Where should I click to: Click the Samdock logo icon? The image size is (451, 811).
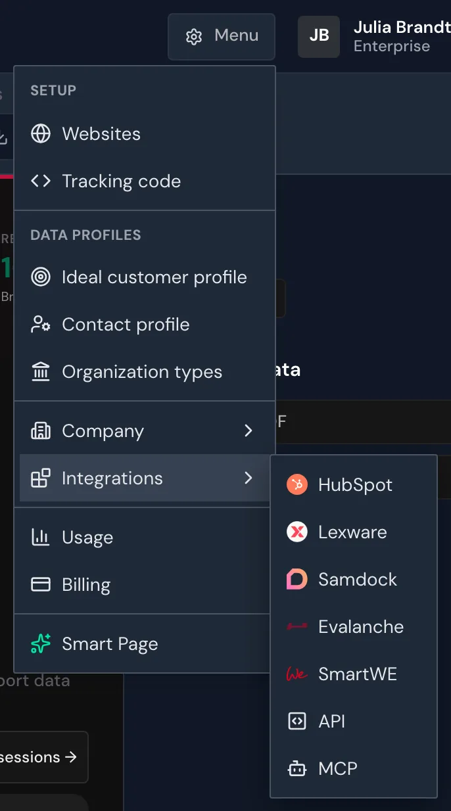(297, 580)
